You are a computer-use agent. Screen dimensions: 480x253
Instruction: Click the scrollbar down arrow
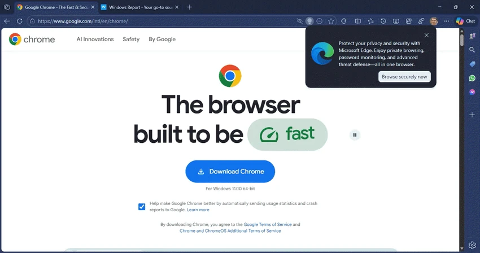(x=461, y=248)
